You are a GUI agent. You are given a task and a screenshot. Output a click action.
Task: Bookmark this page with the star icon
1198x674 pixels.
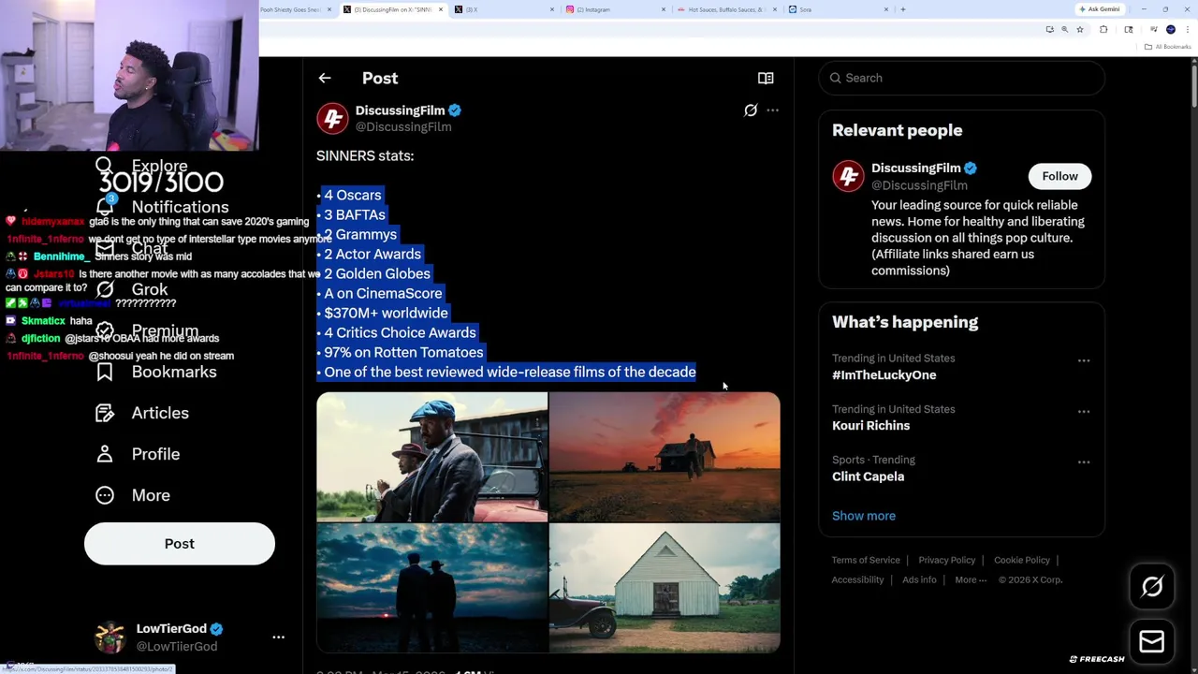[x=1079, y=30]
